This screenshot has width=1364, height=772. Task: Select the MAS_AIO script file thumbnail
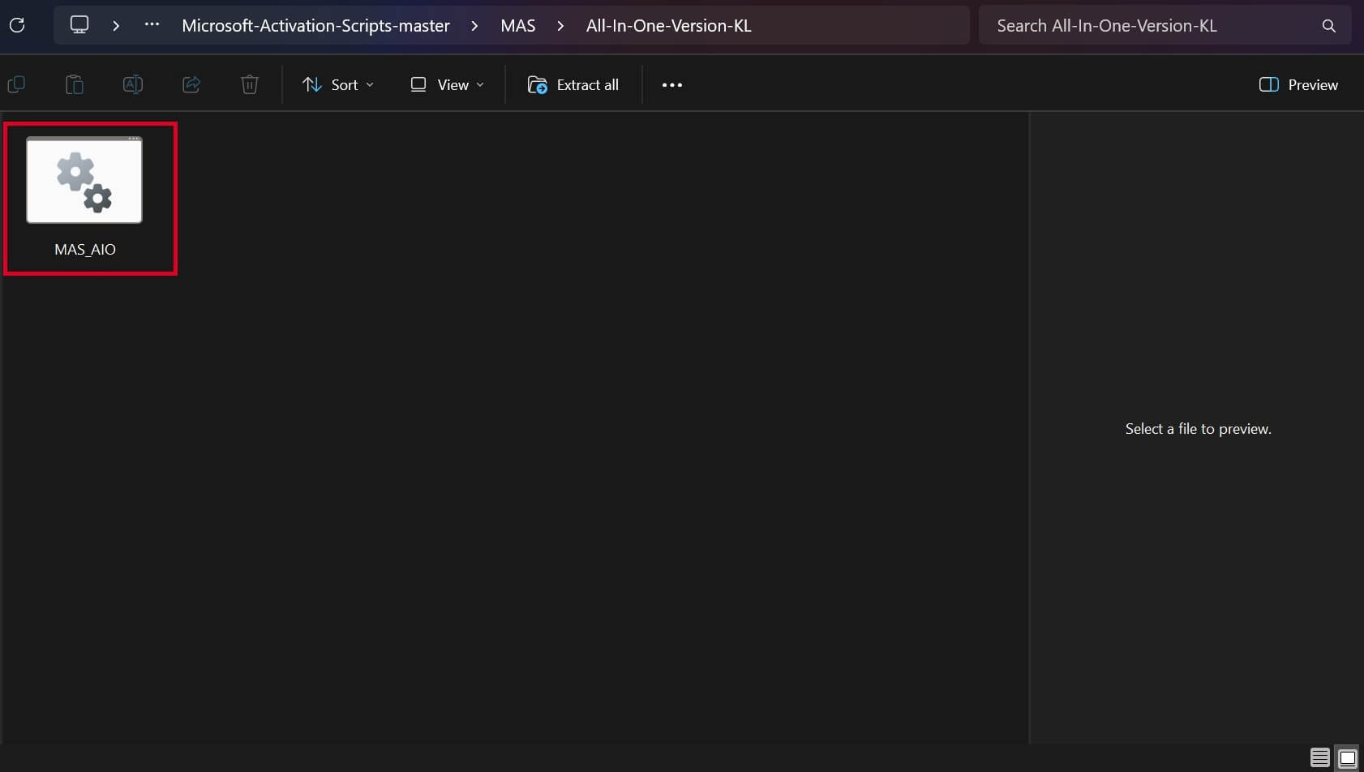point(84,180)
